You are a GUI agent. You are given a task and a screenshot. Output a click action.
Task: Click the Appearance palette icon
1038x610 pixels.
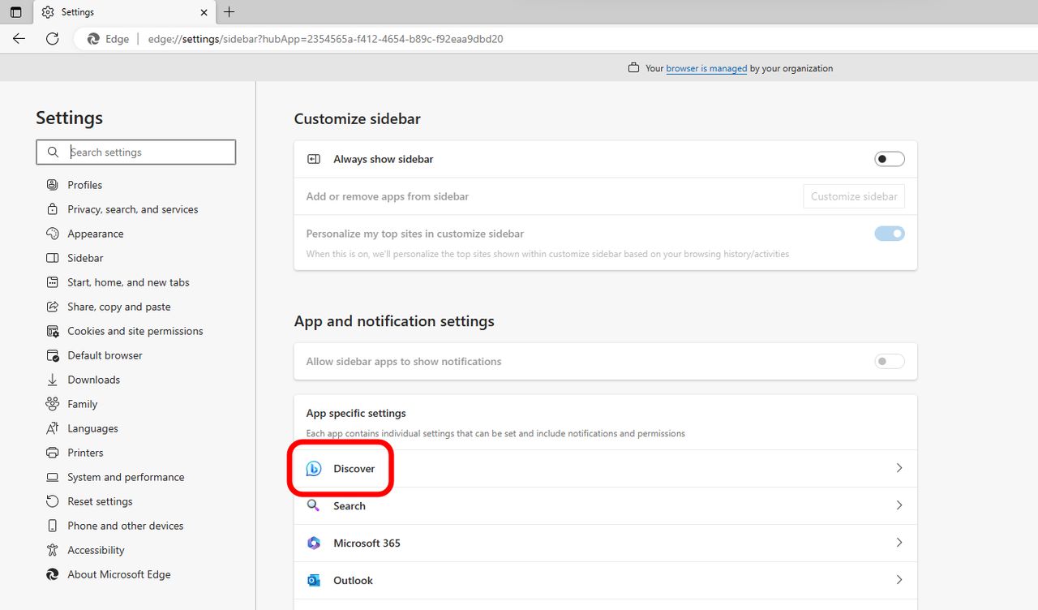click(53, 234)
